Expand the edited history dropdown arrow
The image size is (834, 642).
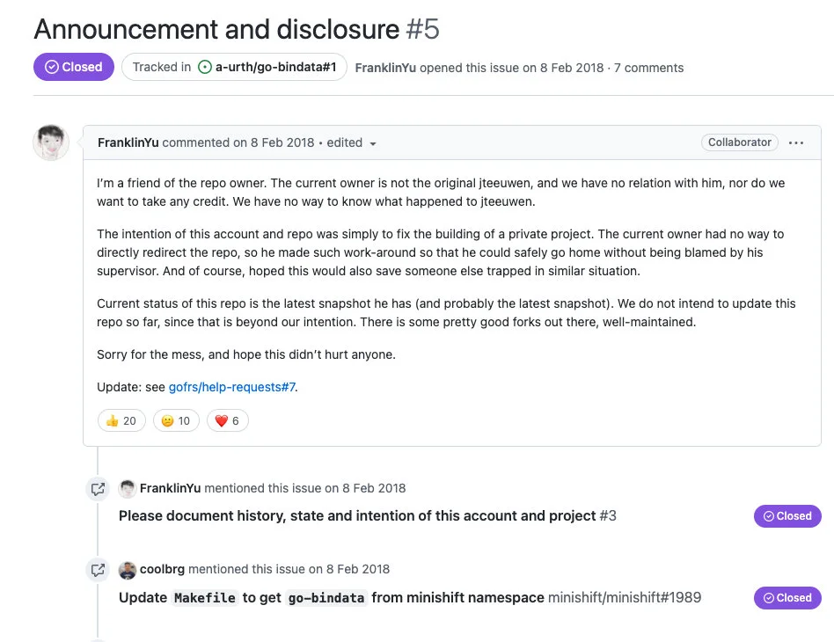tap(373, 143)
